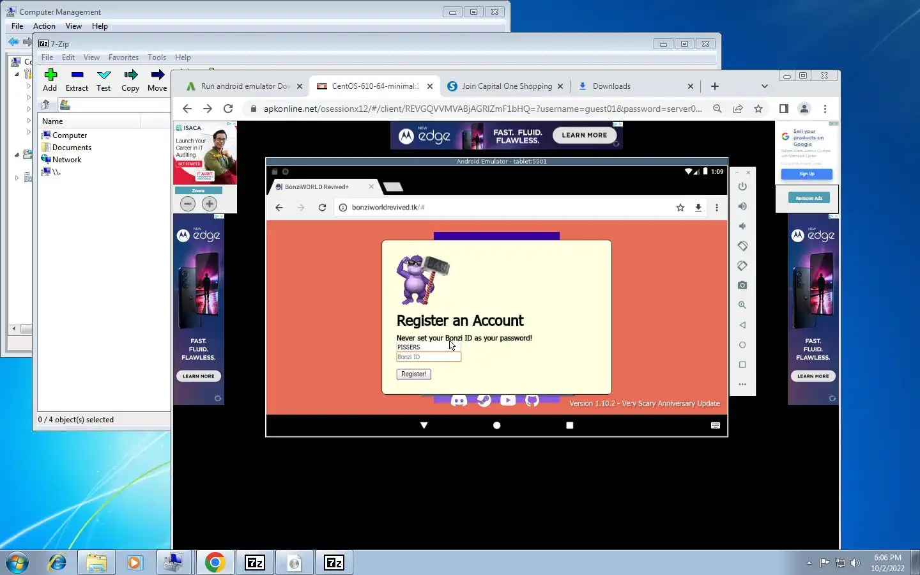Rotate the emulator screen left

(x=742, y=246)
